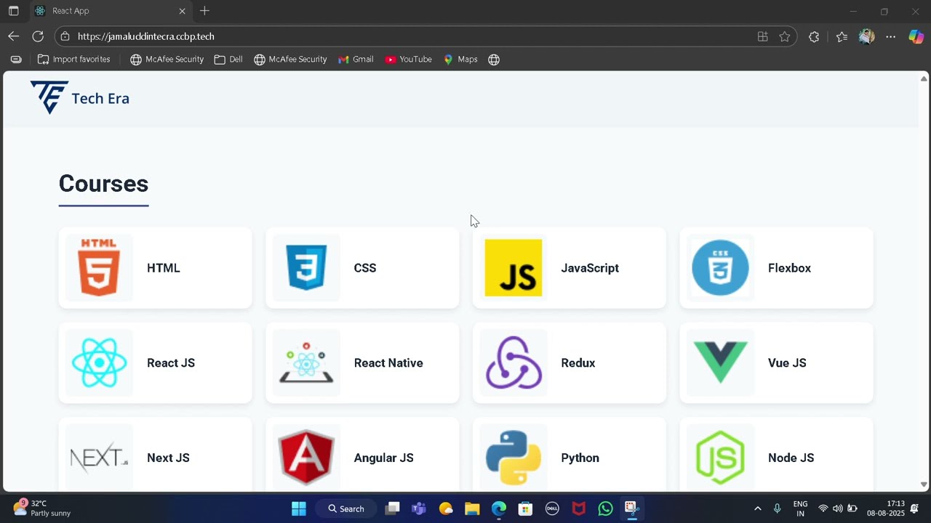Click the Flexbox course title
The image size is (931, 523).
789,268
